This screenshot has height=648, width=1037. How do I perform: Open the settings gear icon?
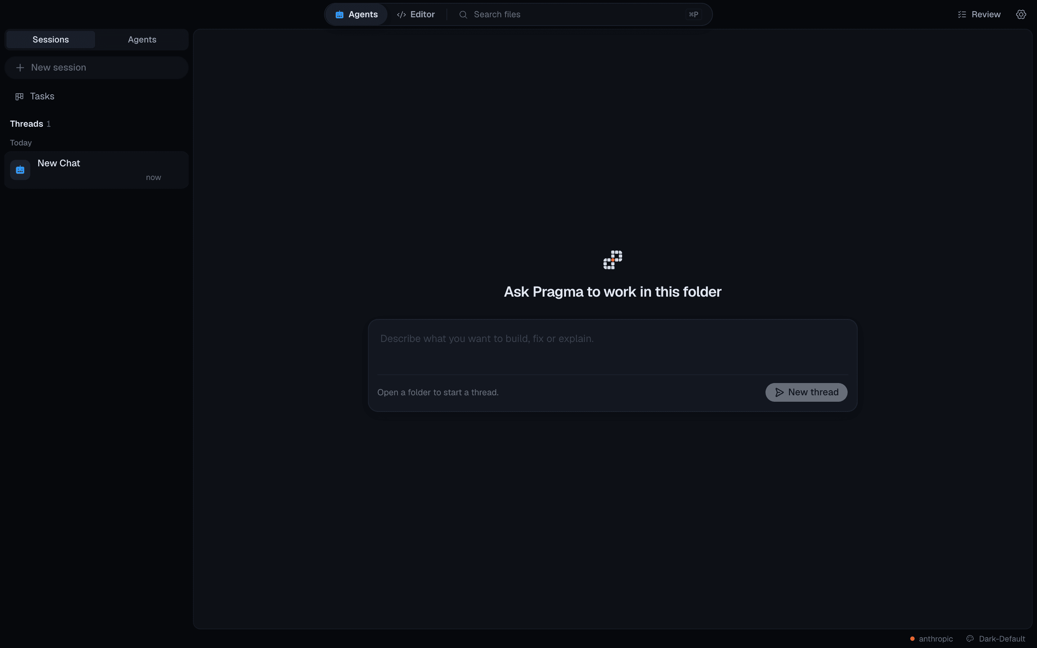(1021, 14)
